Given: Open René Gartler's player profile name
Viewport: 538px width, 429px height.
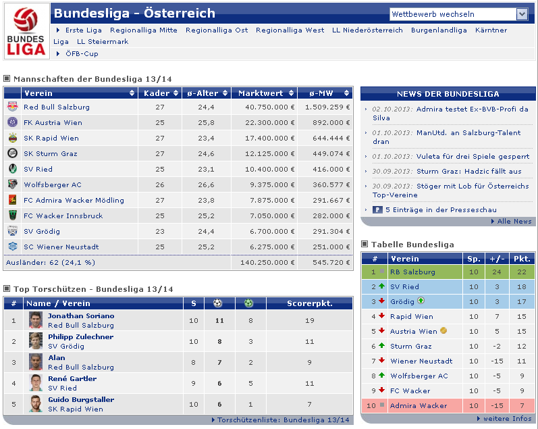Looking at the screenshot, I should [72, 378].
